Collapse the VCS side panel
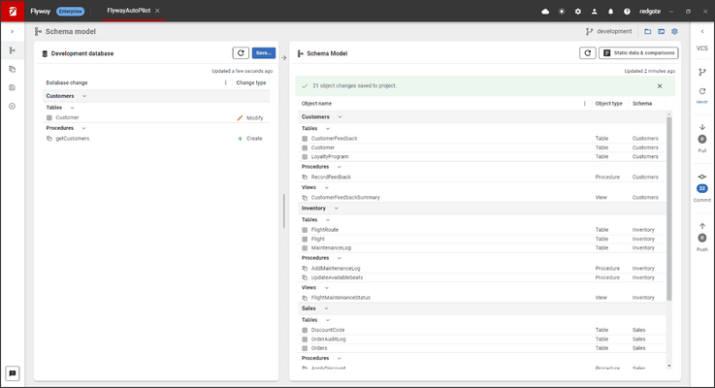715x388 pixels. click(701, 32)
